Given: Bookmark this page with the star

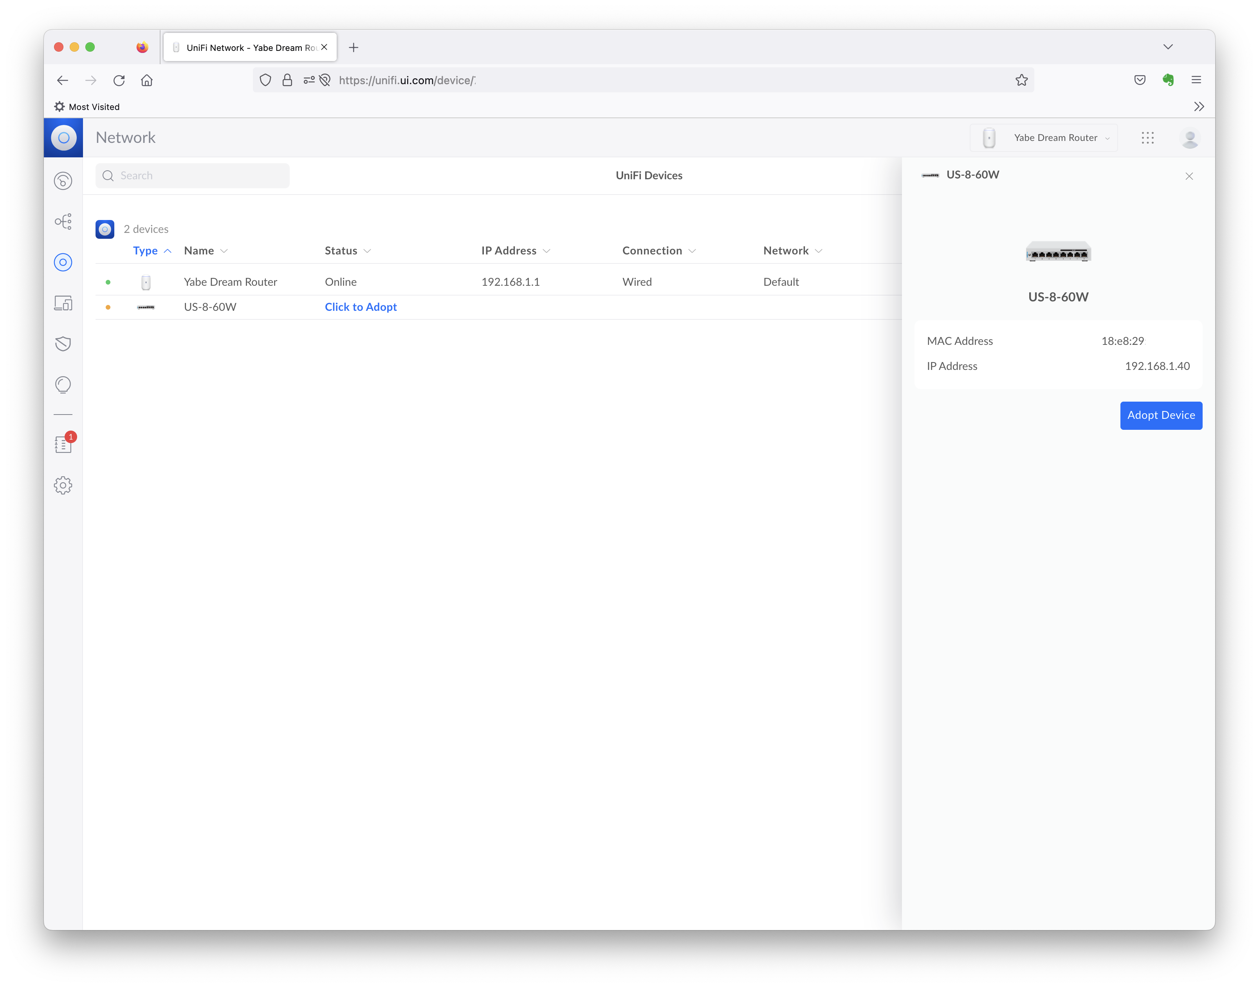Looking at the screenshot, I should click(1022, 80).
